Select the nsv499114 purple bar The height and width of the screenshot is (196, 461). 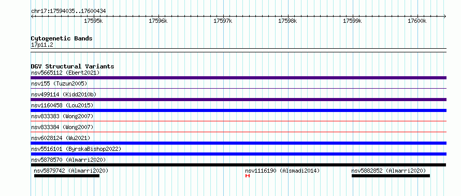point(238,100)
